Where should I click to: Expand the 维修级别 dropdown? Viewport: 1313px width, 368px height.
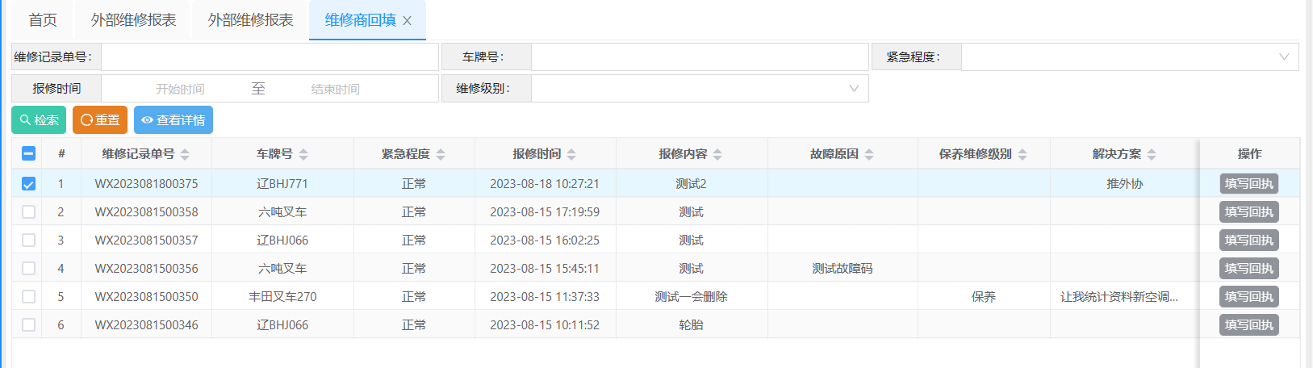[699, 89]
